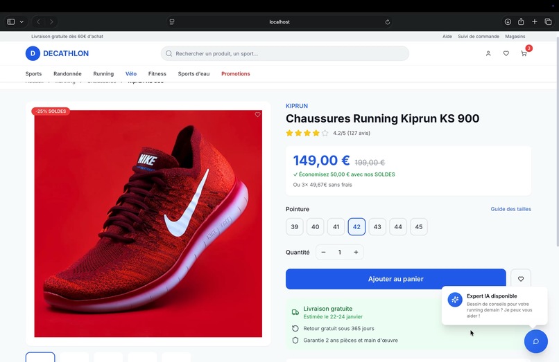The width and height of the screenshot is (559, 362).
Task: Click 'Livraison gratuite dès 60€ d'achat' text
Action: pyautogui.click(x=67, y=36)
